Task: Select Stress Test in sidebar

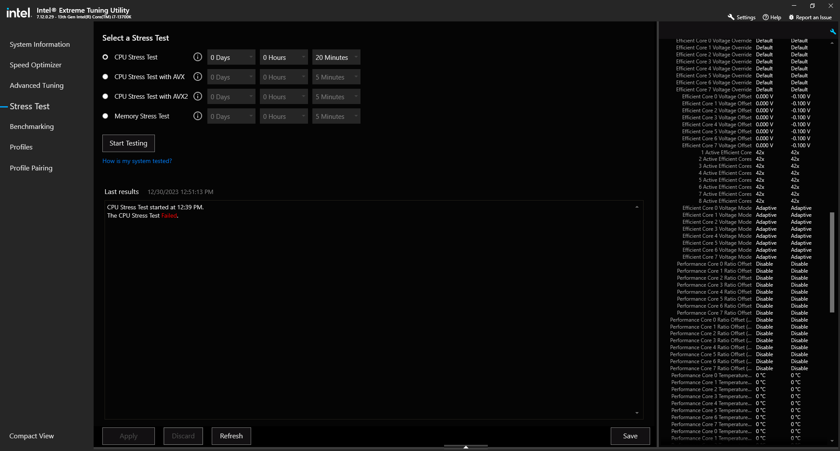Action: pos(30,107)
